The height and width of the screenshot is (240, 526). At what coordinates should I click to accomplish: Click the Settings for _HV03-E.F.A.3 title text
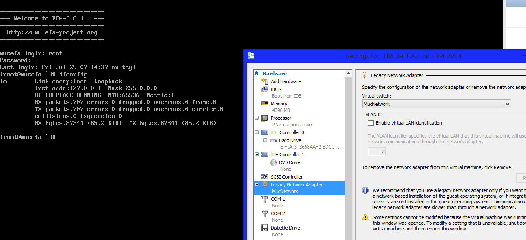tap(403, 56)
